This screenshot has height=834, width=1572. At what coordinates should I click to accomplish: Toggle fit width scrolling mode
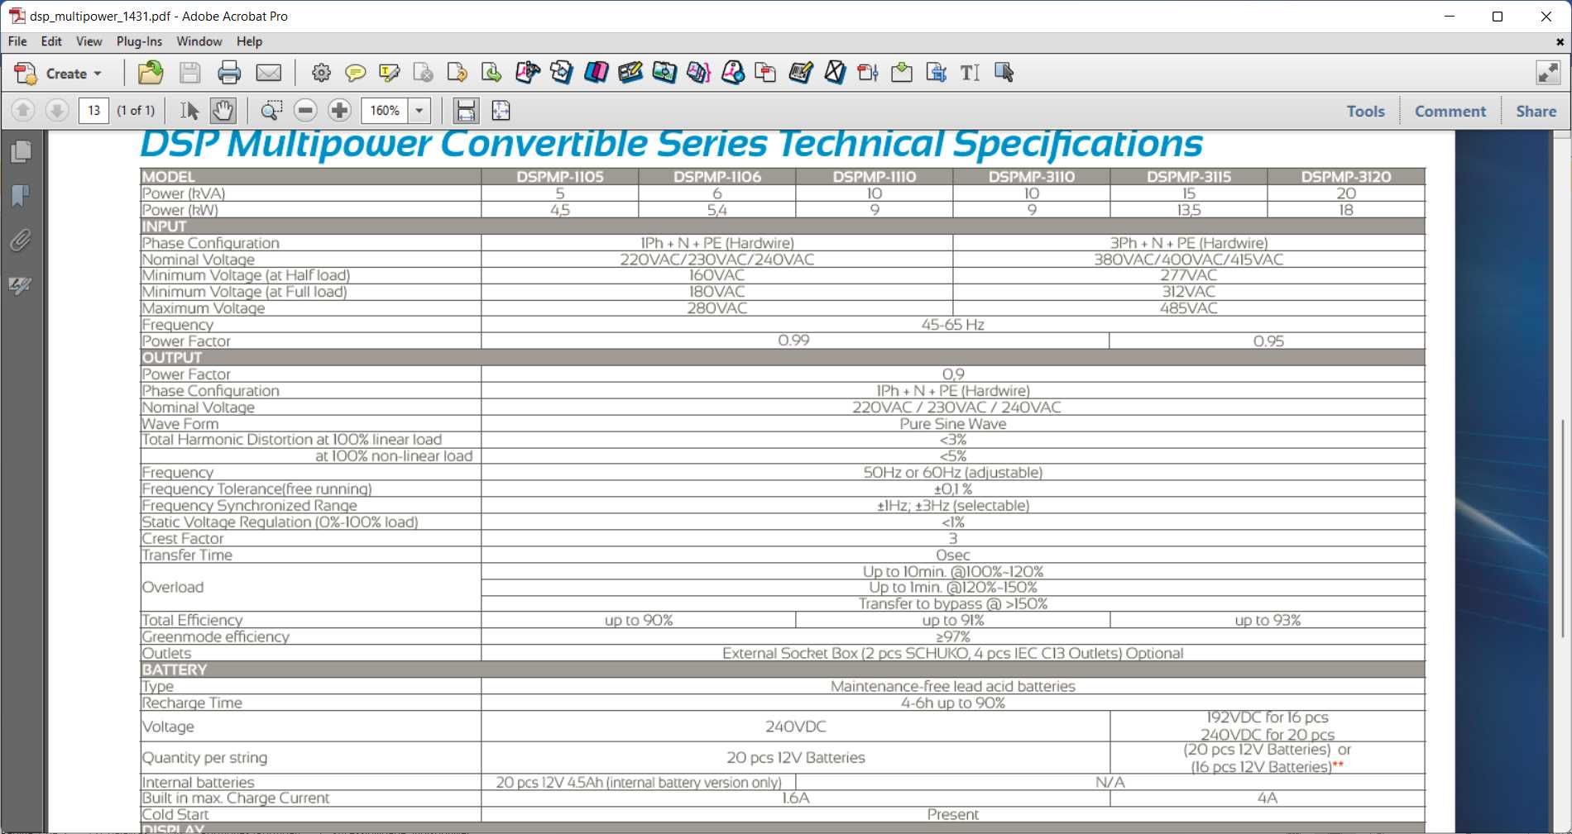click(466, 110)
